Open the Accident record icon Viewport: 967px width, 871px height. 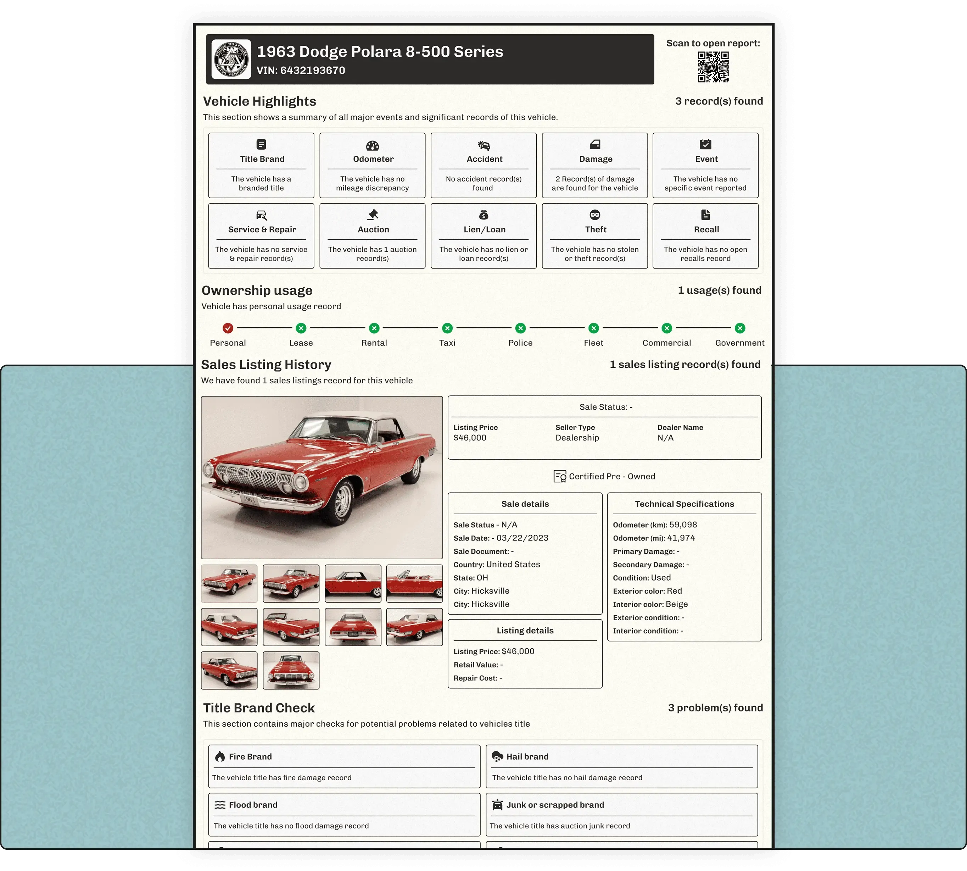point(484,145)
